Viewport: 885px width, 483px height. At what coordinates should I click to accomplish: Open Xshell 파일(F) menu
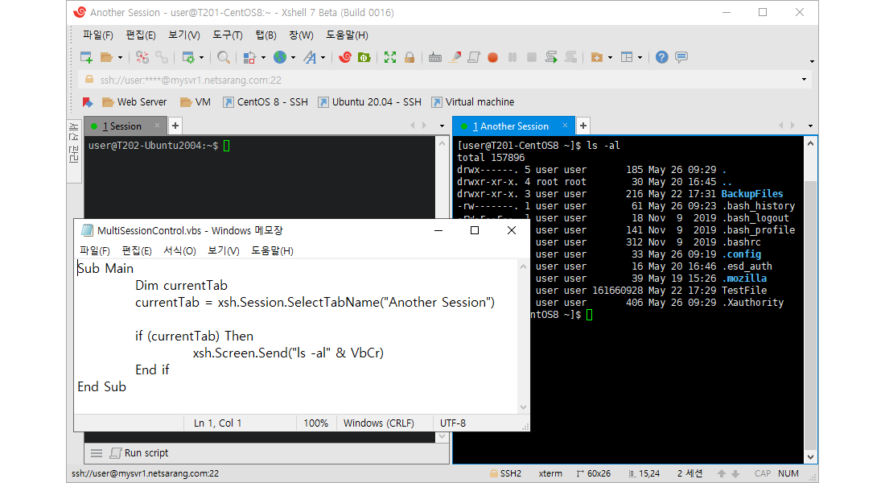[x=97, y=35]
